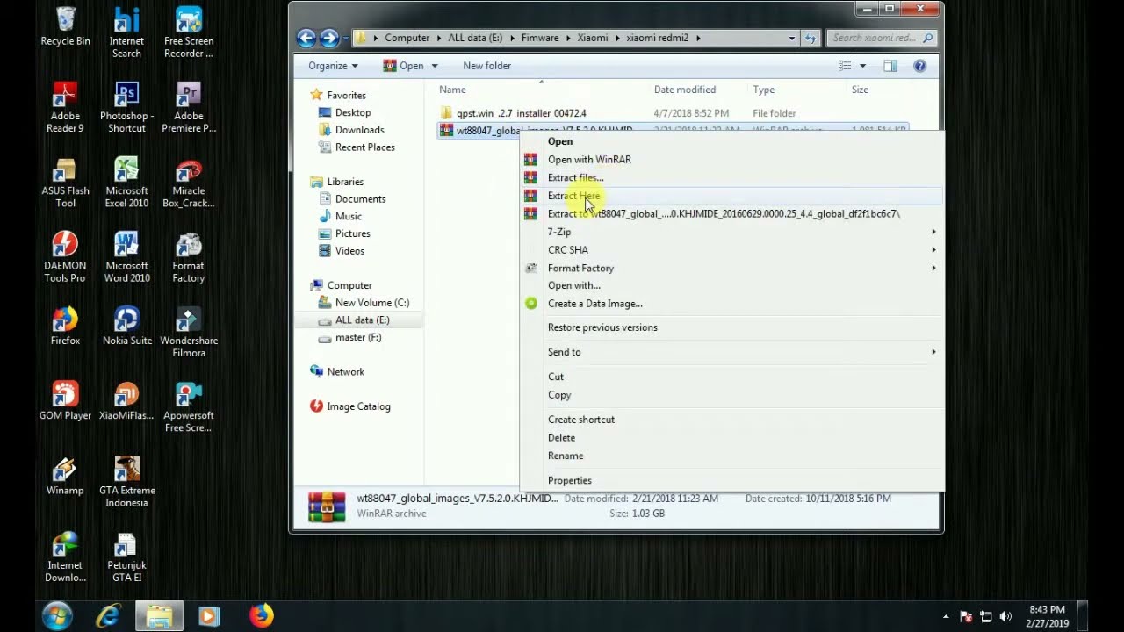Screen dimensions: 1124x632
Task: Launch GOM Player desktop icon
Action: tap(65, 401)
